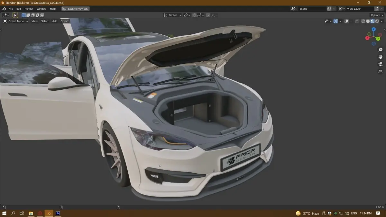Add a new view layer icon
This screenshot has height=217, width=386.
(377, 9)
